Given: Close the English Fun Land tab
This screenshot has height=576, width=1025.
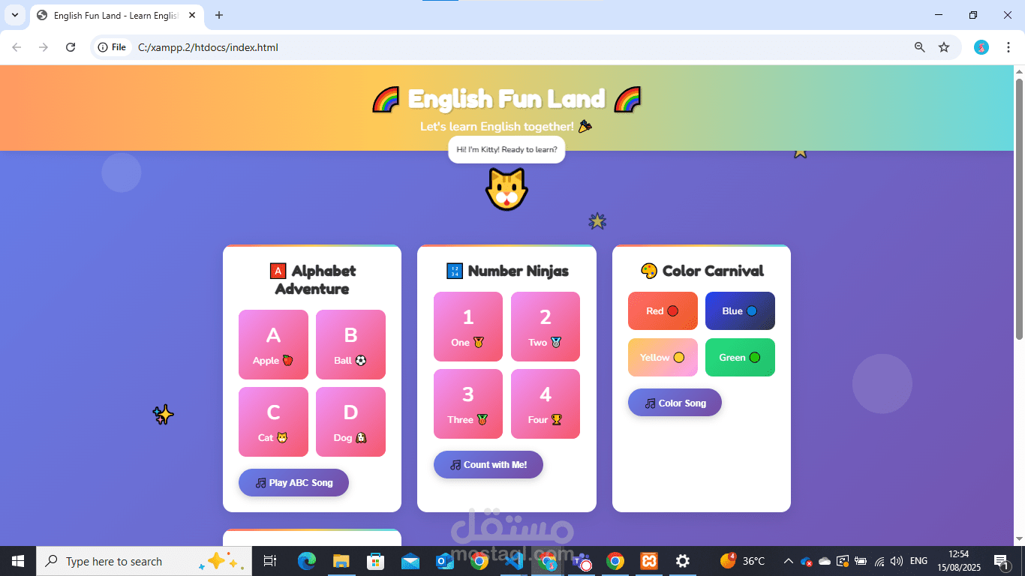Looking at the screenshot, I should click(192, 15).
